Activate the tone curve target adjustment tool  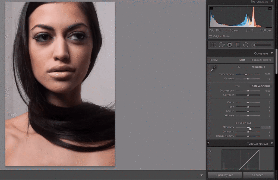pos(210,151)
